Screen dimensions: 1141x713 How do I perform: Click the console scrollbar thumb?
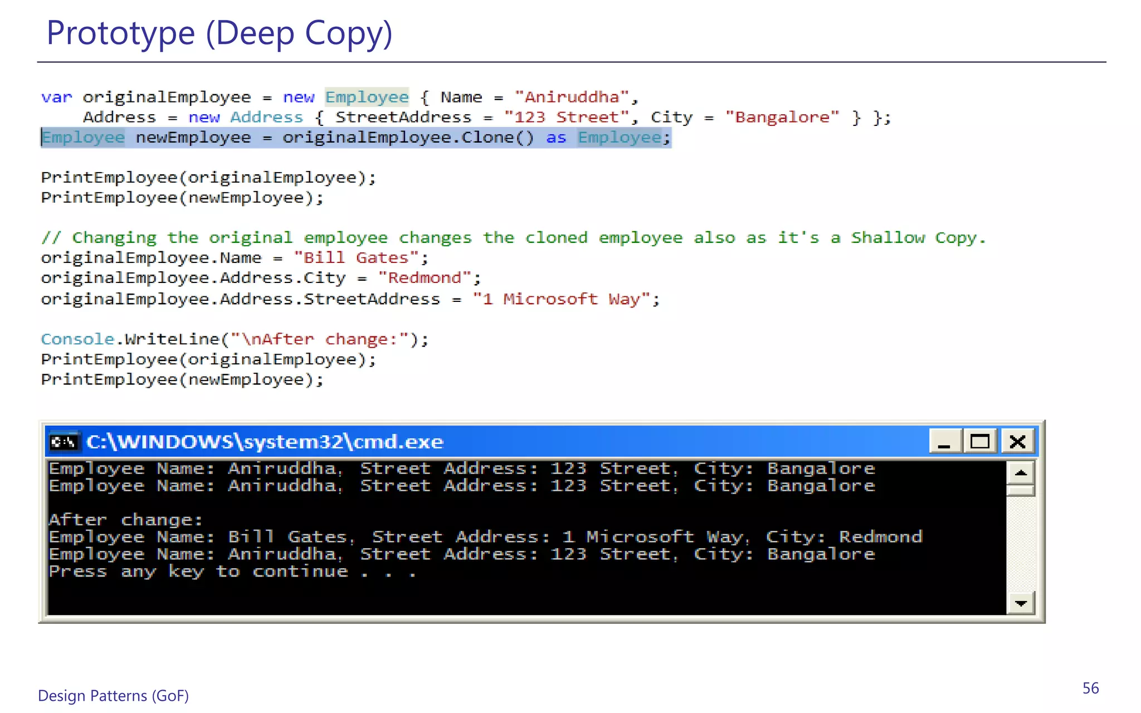1021,491
